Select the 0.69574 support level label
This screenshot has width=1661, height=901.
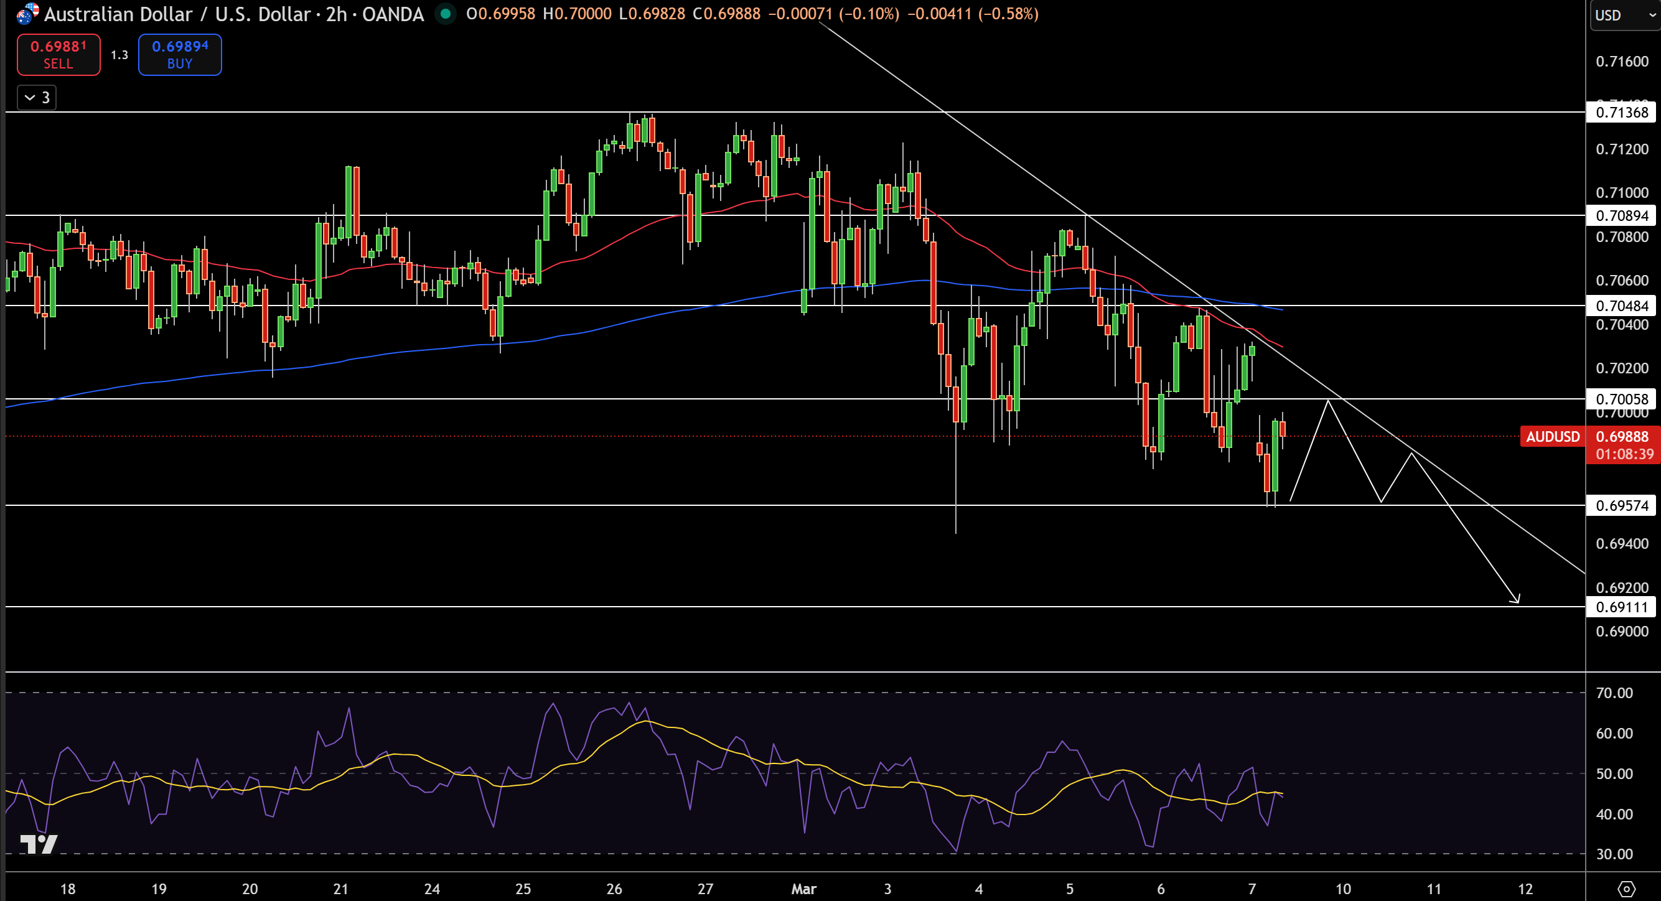(1622, 505)
